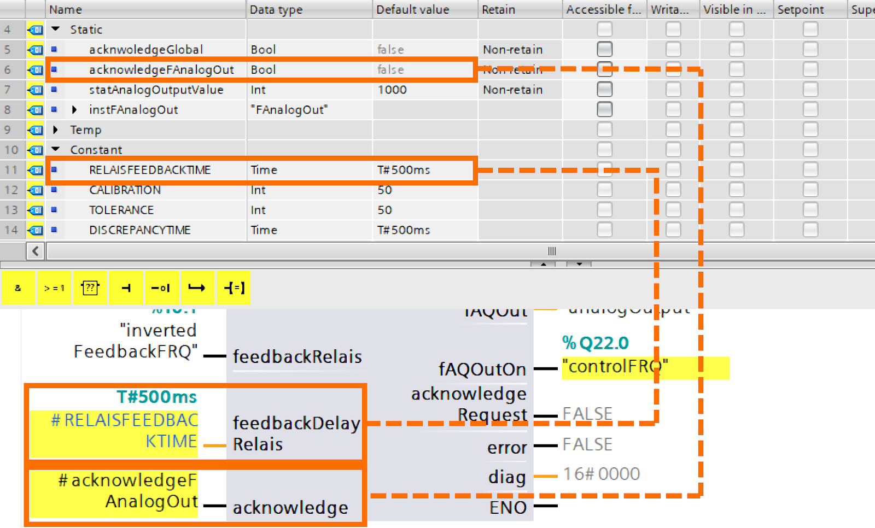
Task: Enable Writable for acknowledgeFAnalogOut
Action: 672,69
